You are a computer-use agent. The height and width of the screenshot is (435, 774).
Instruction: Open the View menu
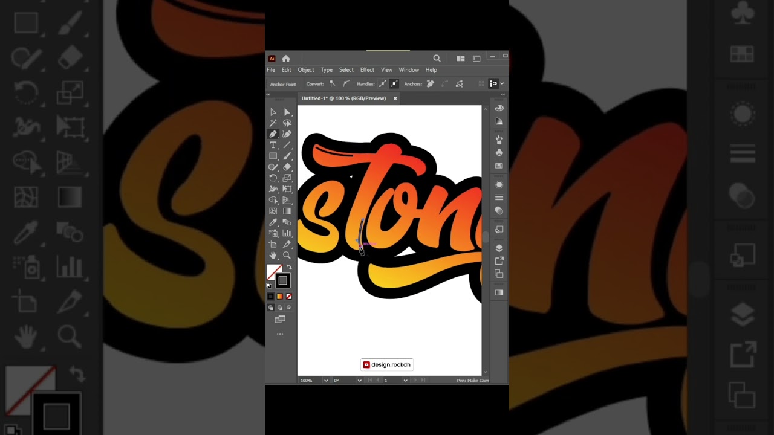[386, 70]
